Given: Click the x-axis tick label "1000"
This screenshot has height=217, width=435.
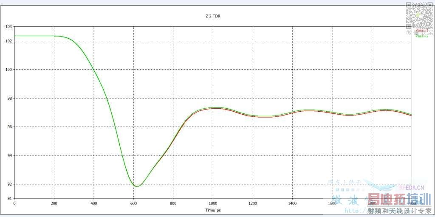Looking at the screenshot, I should [213, 203].
